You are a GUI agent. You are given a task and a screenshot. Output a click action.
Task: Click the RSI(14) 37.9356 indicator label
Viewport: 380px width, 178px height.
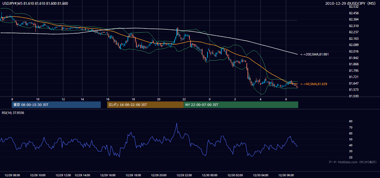[x=12, y=113]
